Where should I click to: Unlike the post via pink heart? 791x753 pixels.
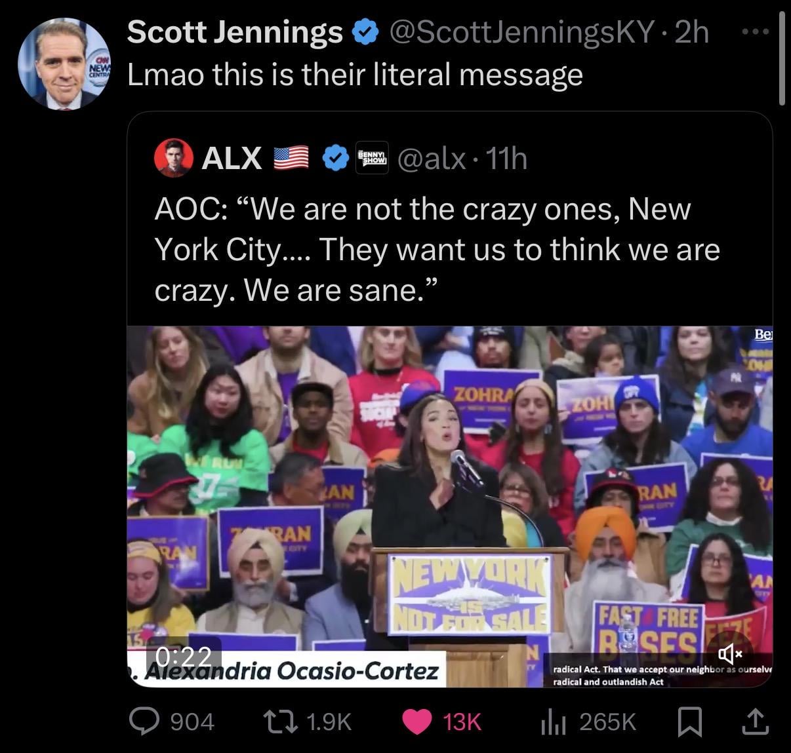tap(416, 722)
